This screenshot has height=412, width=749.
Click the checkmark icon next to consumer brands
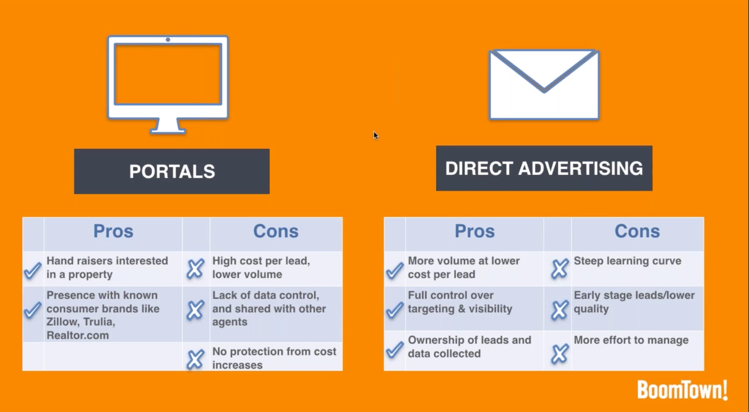click(x=32, y=310)
